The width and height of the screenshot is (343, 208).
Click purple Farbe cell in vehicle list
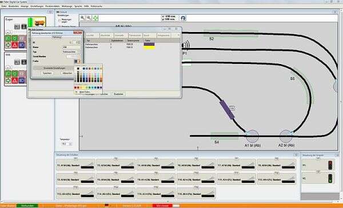(149, 44)
